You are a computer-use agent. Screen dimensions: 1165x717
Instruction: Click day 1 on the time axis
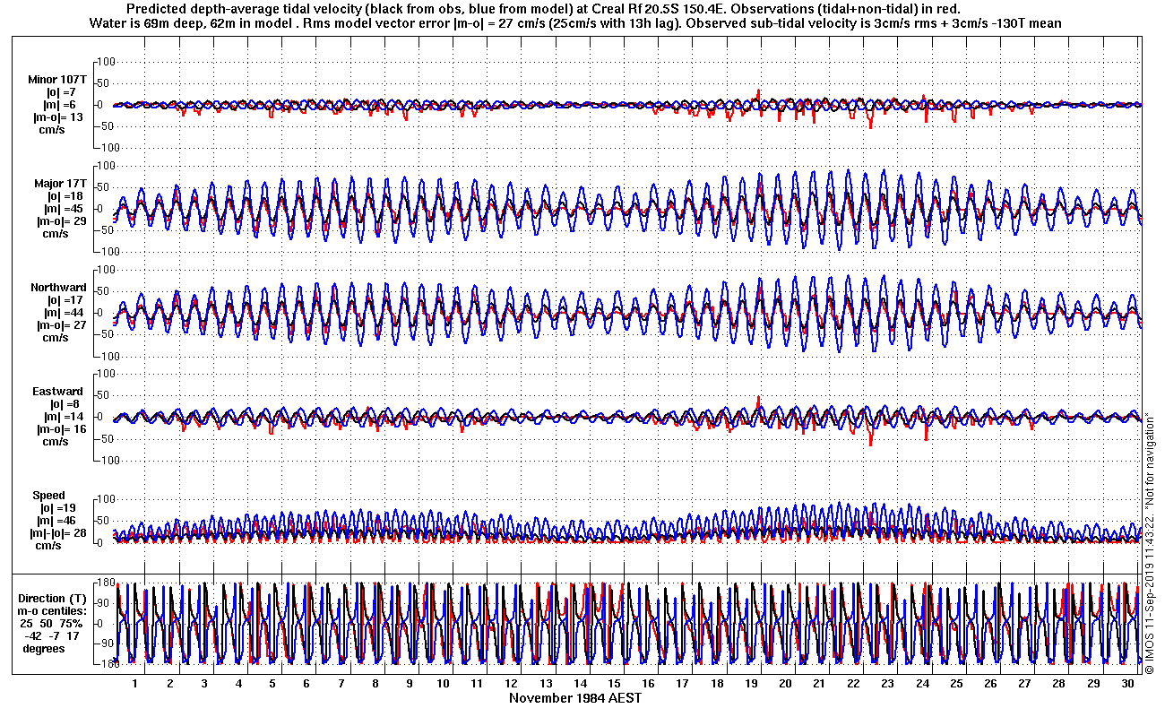click(135, 683)
